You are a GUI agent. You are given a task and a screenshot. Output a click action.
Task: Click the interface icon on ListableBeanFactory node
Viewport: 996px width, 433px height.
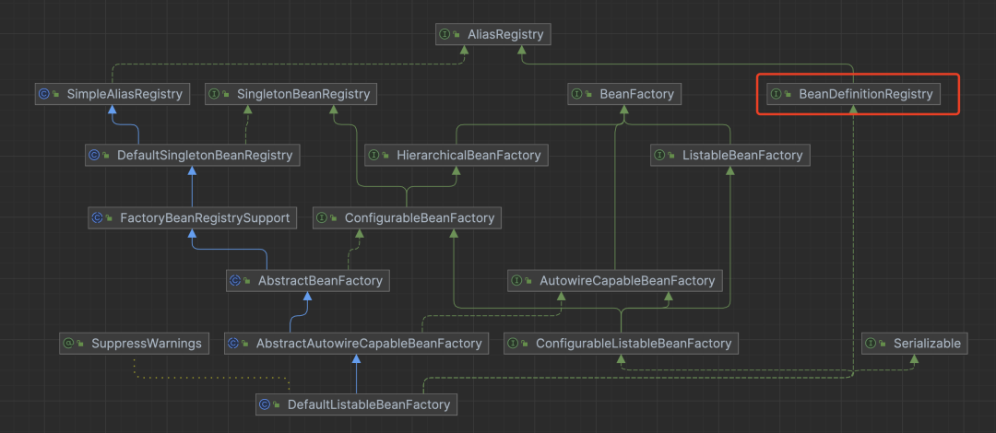659,156
